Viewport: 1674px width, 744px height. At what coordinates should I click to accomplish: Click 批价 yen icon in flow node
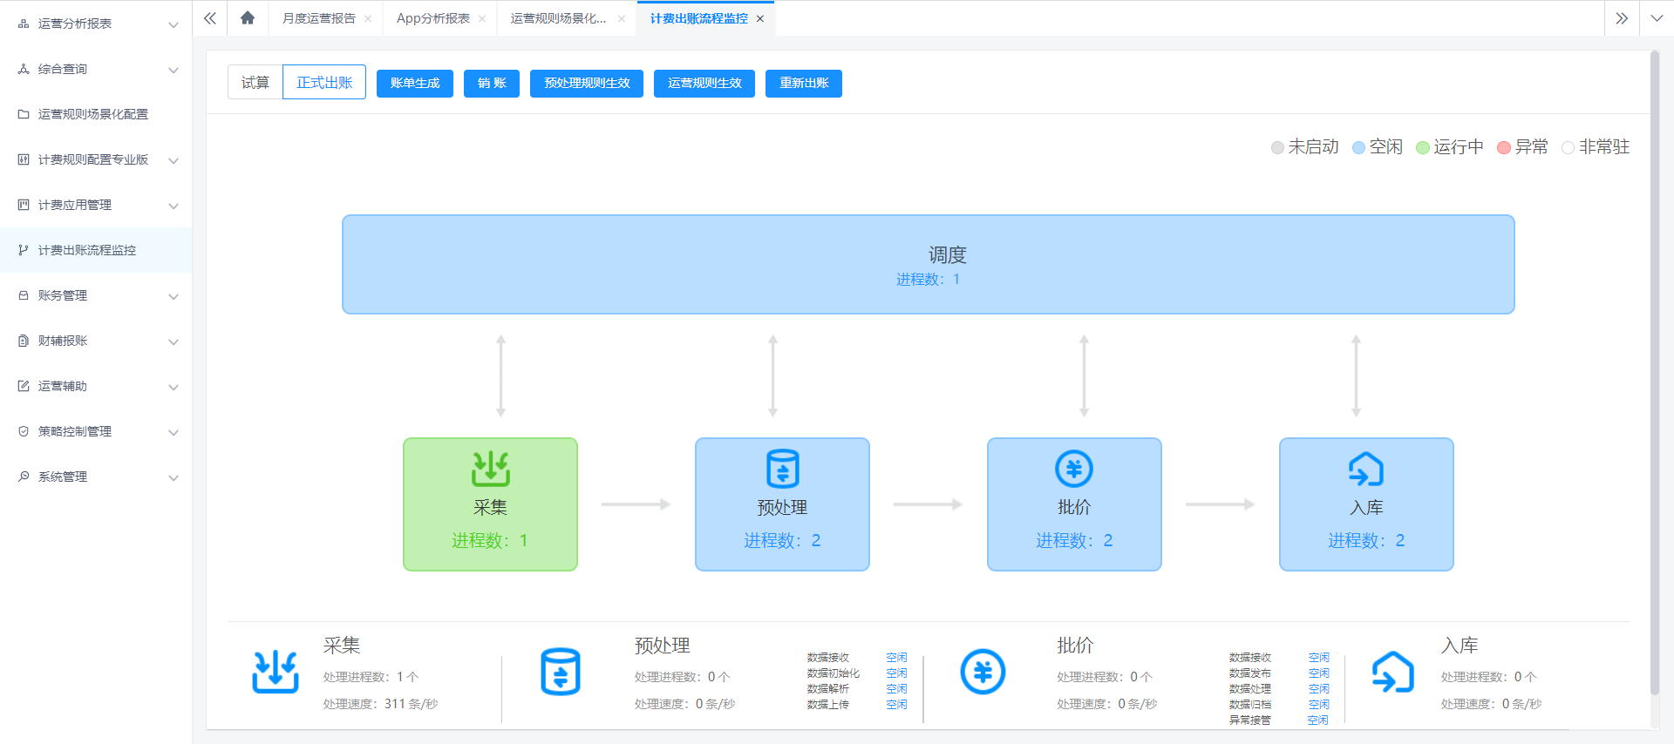(x=1074, y=469)
